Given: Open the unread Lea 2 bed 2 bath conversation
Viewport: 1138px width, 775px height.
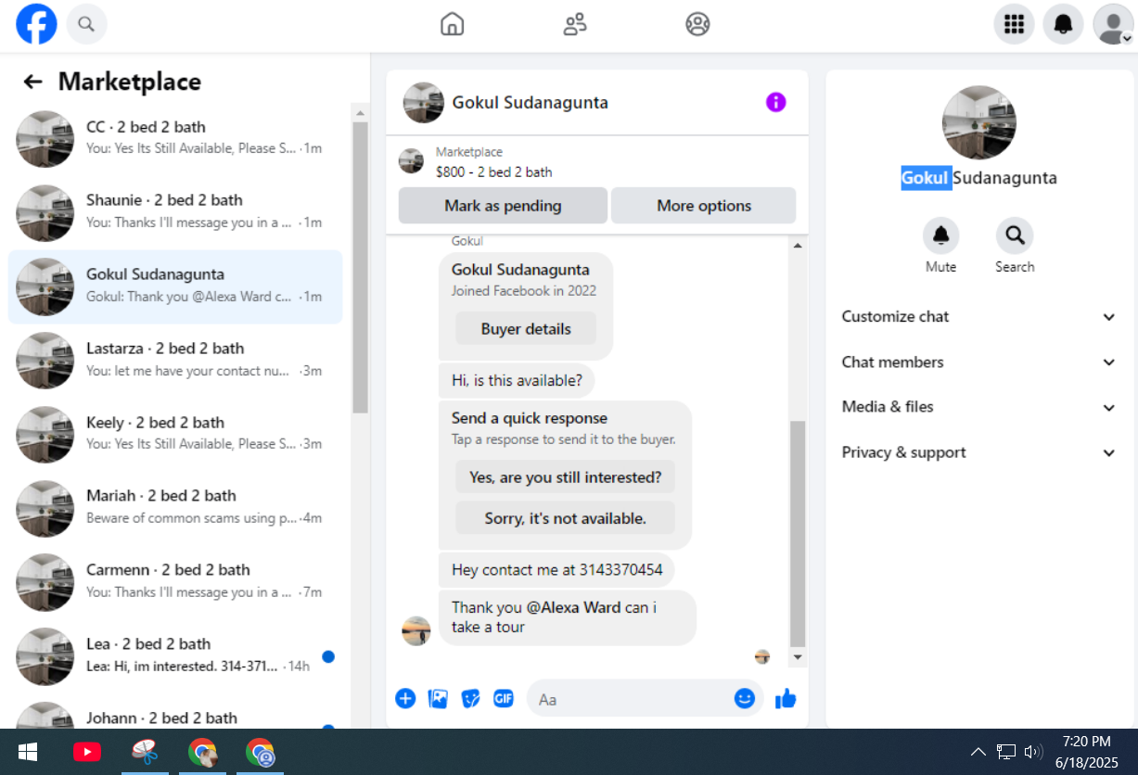Looking at the screenshot, I should 175,656.
